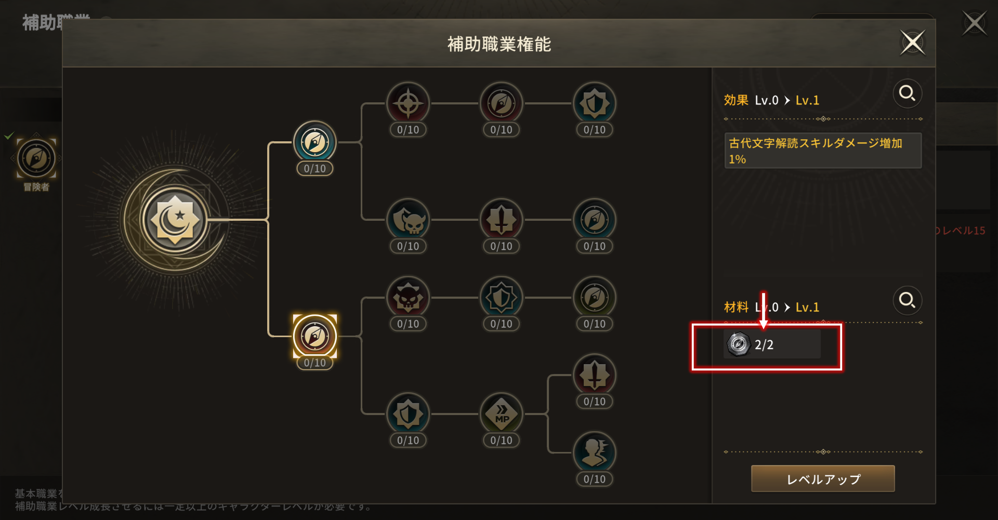Select the top-right shield skill node
The image size is (998, 520).
pos(595,103)
